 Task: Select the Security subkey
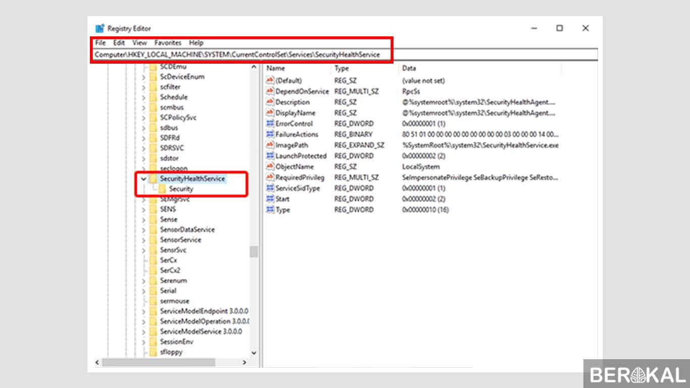[181, 189]
